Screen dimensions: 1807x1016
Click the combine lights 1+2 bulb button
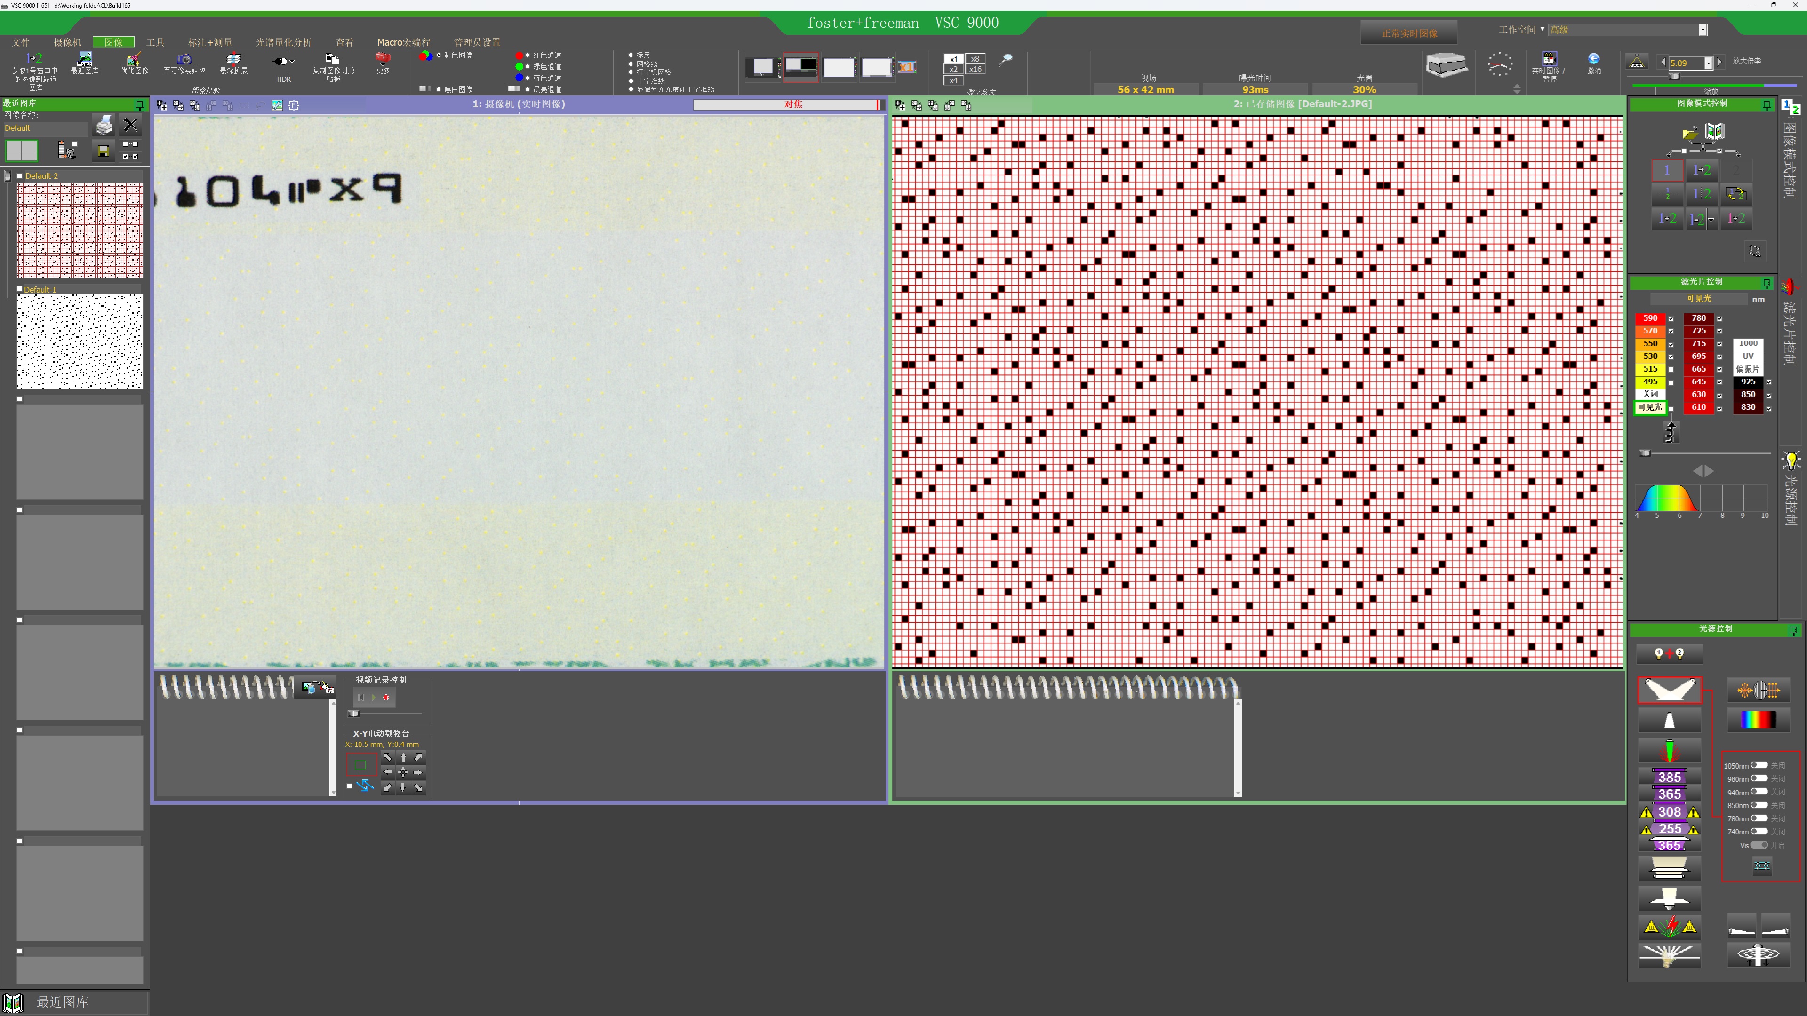(1670, 653)
